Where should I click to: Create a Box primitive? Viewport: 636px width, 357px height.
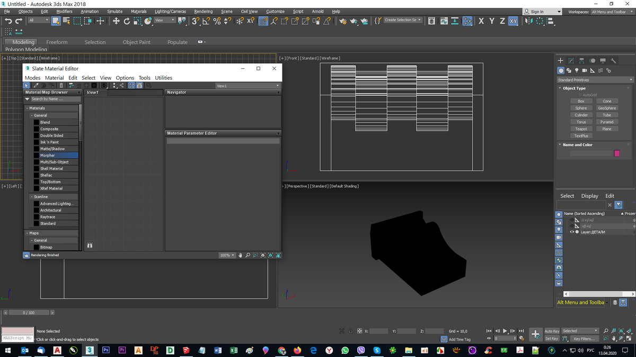581,101
